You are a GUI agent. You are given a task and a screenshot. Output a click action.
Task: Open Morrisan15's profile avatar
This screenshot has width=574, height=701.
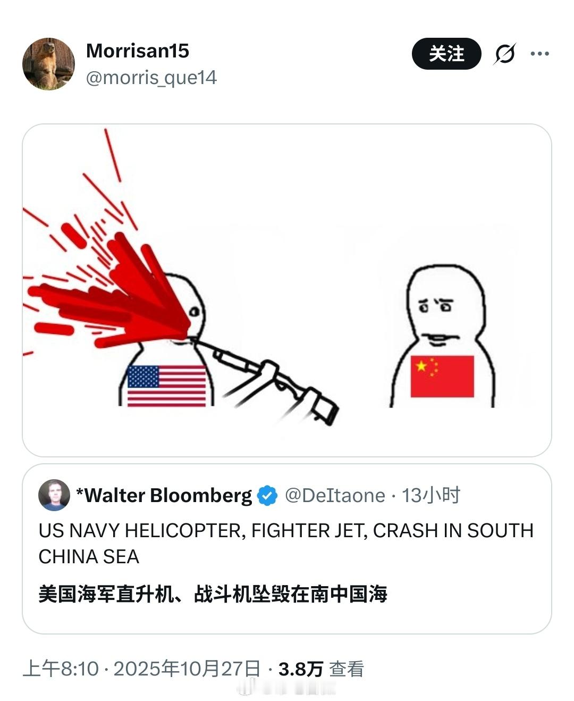[x=48, y=64]
